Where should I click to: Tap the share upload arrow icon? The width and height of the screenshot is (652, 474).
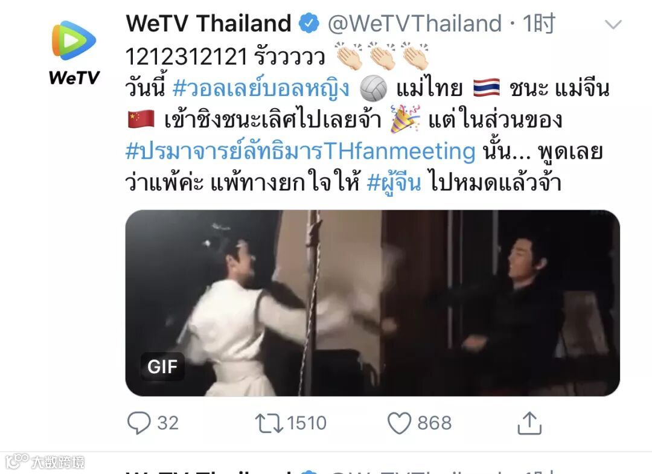coord(529,423)
